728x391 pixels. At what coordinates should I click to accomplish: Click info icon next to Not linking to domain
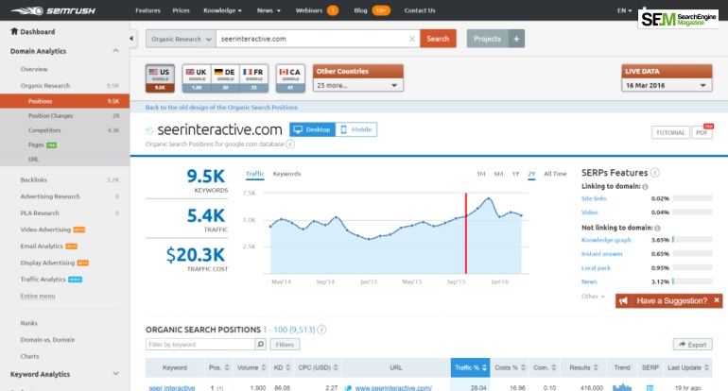coord(657,228)
